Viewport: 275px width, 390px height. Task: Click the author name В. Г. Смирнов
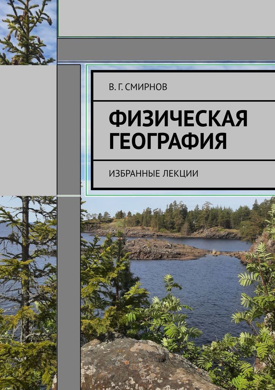click(x=138, y=87)
